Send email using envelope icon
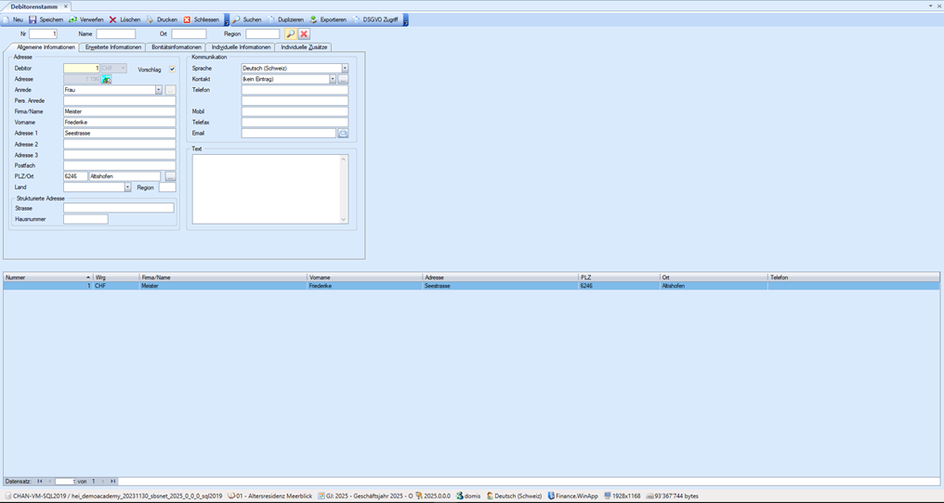This screenshot has height=503, width=944. [x=343, y=134]
